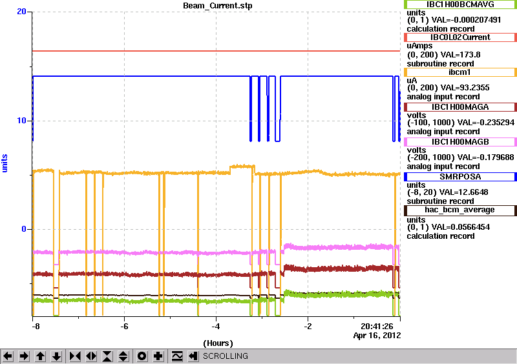This screenshot has height=364, width=517.
Task: Click the 'uAmps' unit label under IBC0L02Current
Action: coord(419,46)
